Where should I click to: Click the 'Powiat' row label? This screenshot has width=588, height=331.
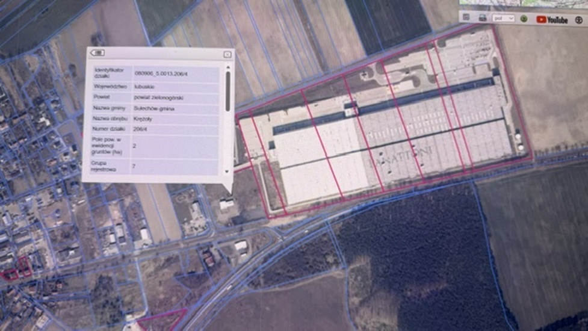101,97
